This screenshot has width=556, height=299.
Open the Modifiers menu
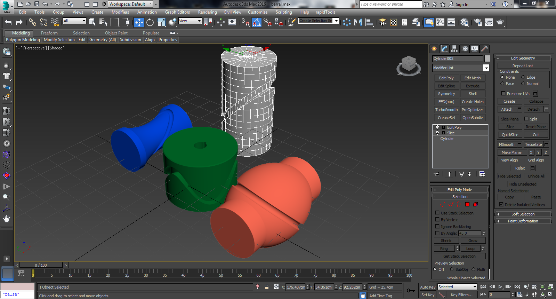click(120, 12)
